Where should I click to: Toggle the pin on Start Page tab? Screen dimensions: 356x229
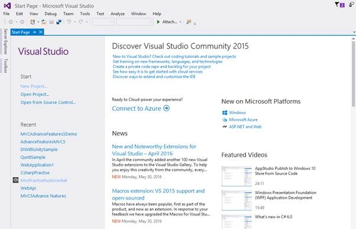tap(34, 33)
